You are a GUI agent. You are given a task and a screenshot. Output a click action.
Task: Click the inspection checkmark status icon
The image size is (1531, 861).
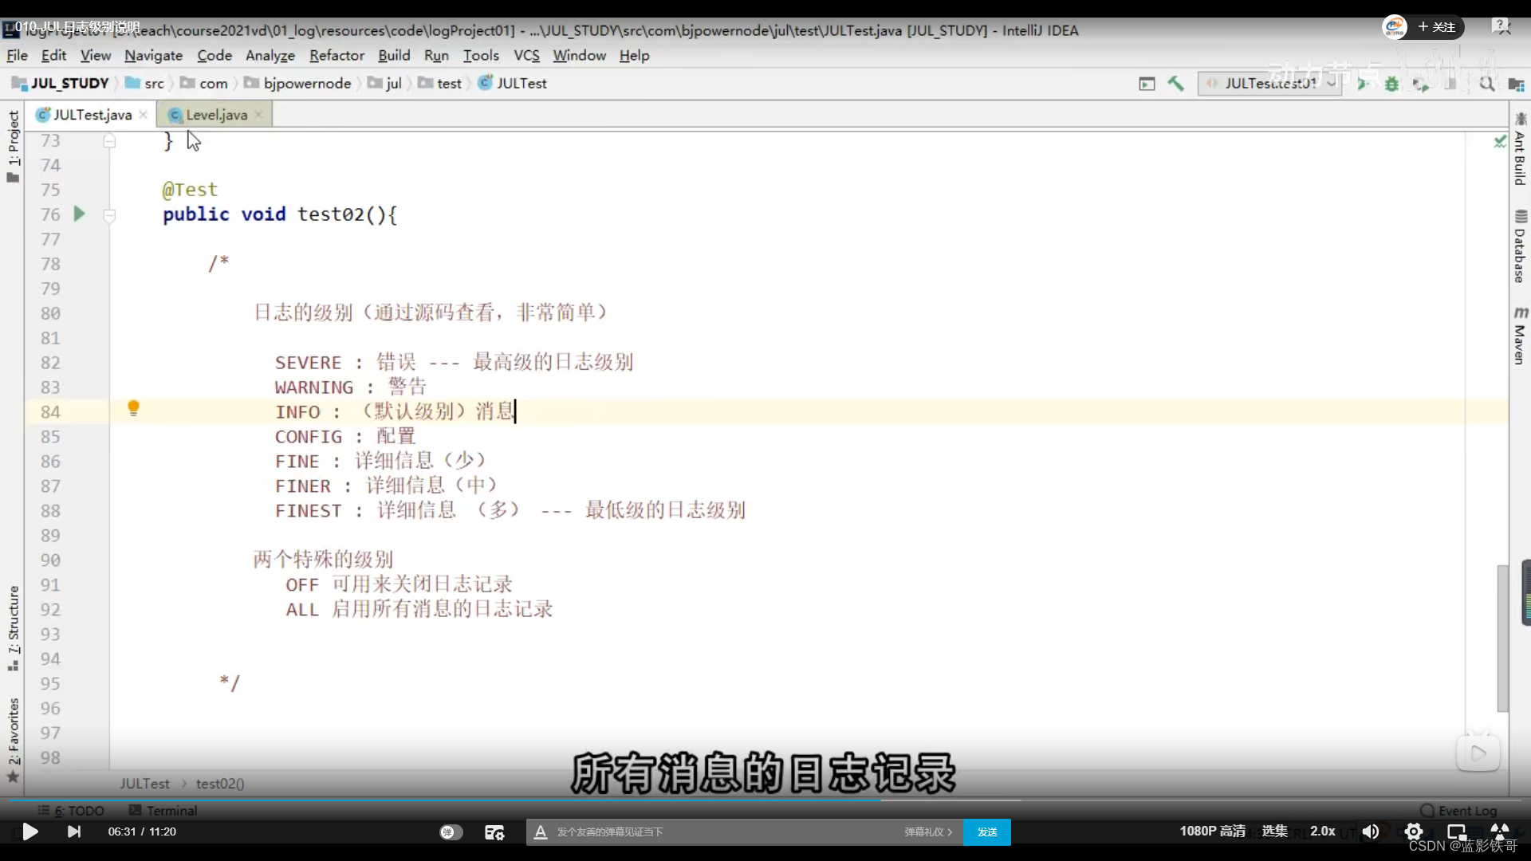(x=1500, y=141)
